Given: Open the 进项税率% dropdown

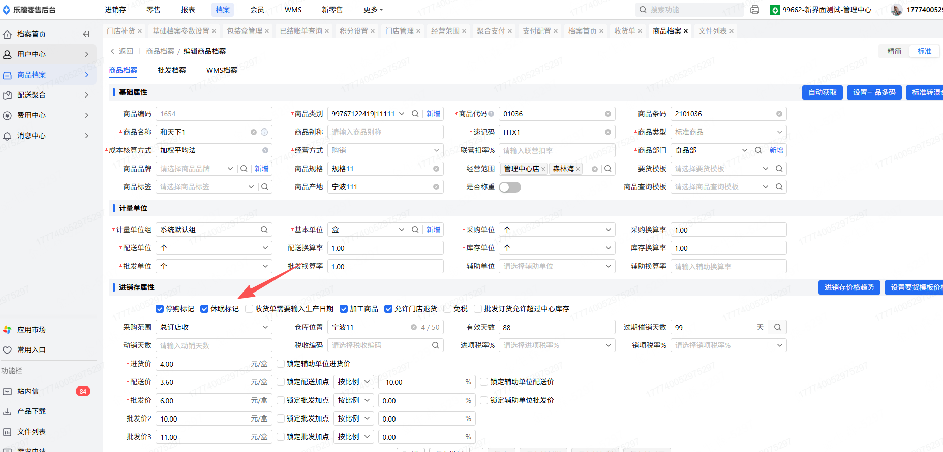Looking at the screenshot, I should [557, 345].
